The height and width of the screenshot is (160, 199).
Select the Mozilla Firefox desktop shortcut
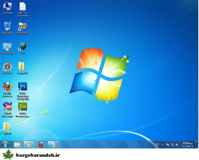pyautogui.click(x=8, y=89)
